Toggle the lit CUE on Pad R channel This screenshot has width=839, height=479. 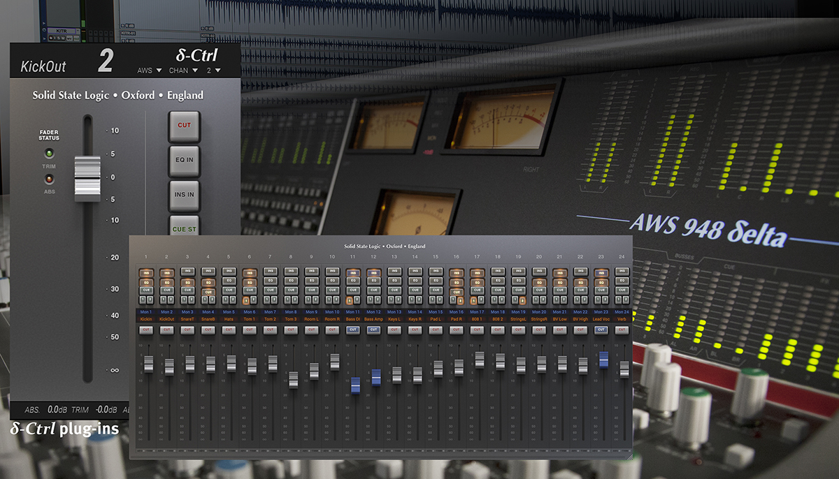pyautogui.click(x=457, y=292)
